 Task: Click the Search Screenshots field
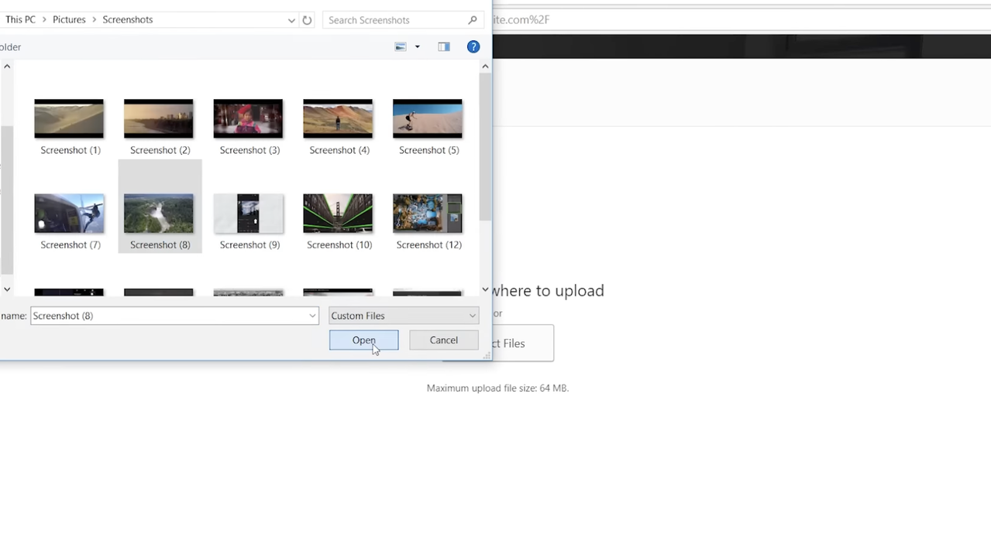point(395,20)
